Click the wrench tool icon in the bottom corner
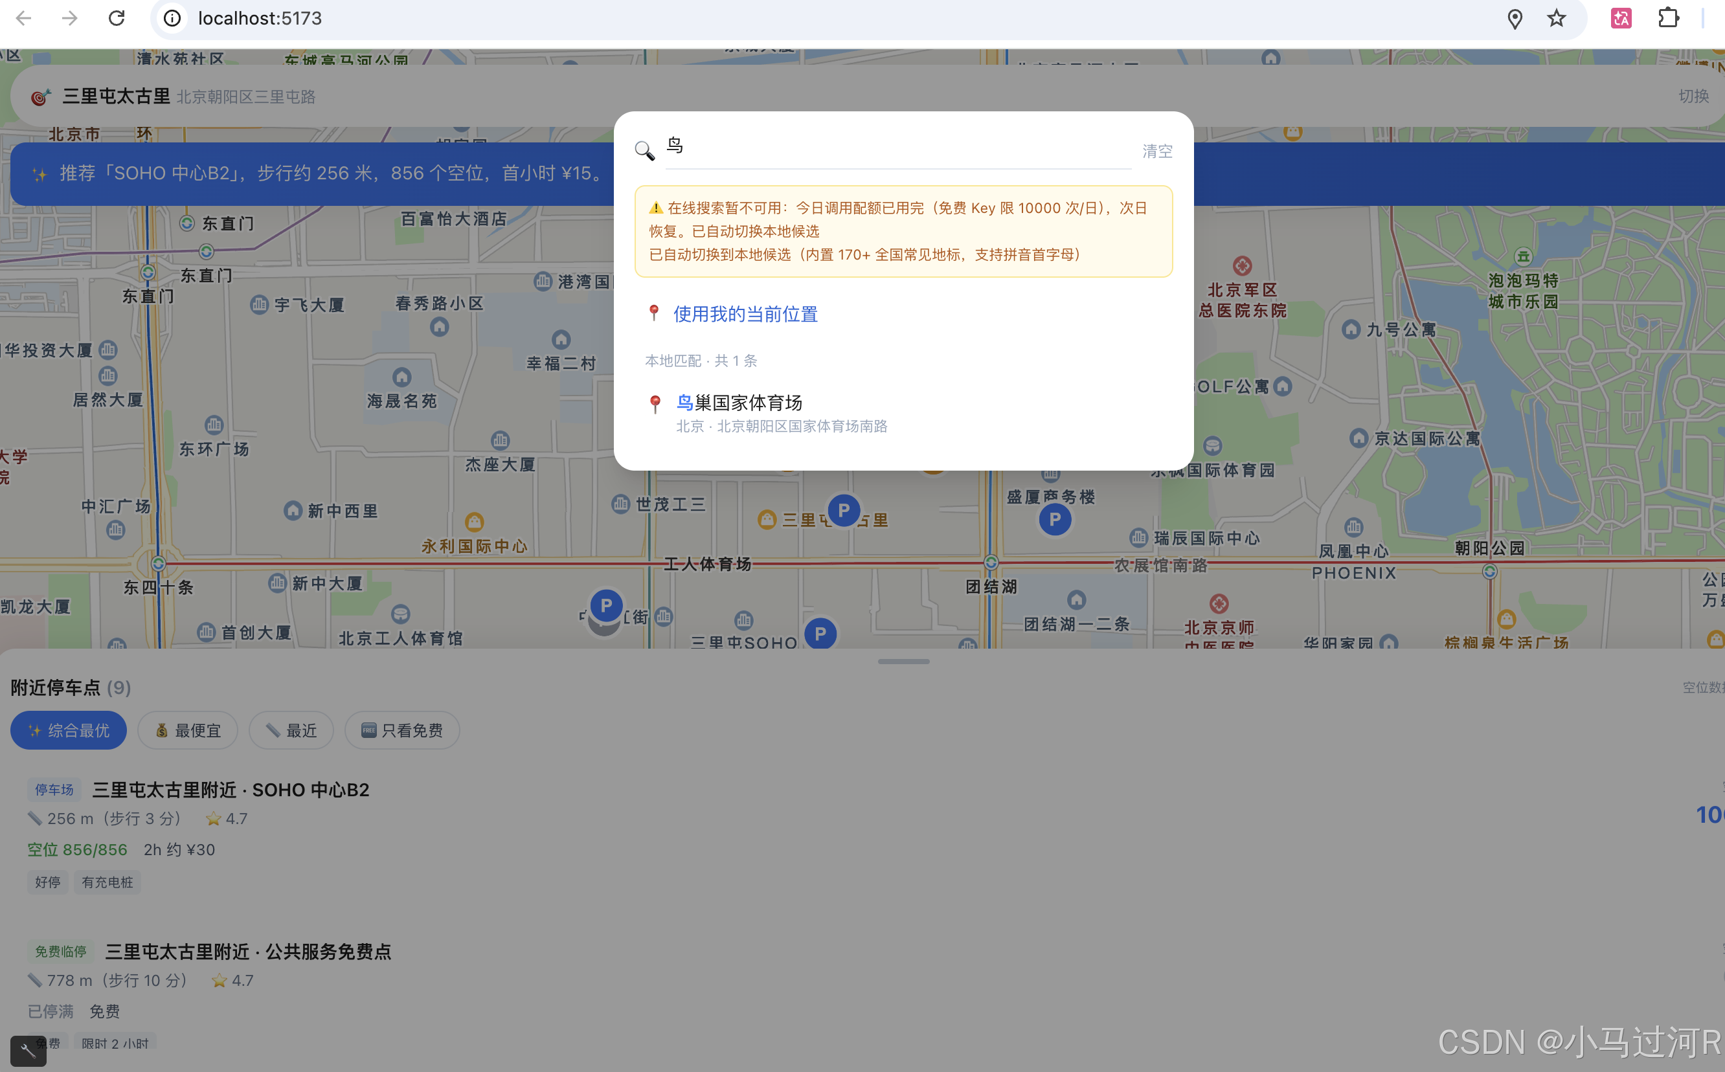 coord(28,1050)
